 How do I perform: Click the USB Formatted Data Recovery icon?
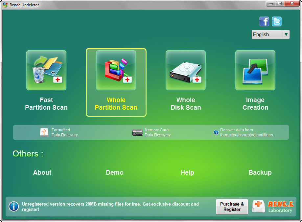[x=44, y=132]
